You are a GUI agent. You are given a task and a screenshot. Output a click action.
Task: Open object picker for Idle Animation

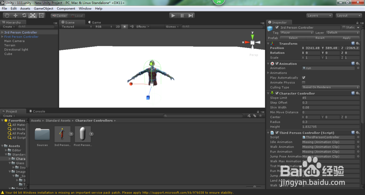point(358,142)
